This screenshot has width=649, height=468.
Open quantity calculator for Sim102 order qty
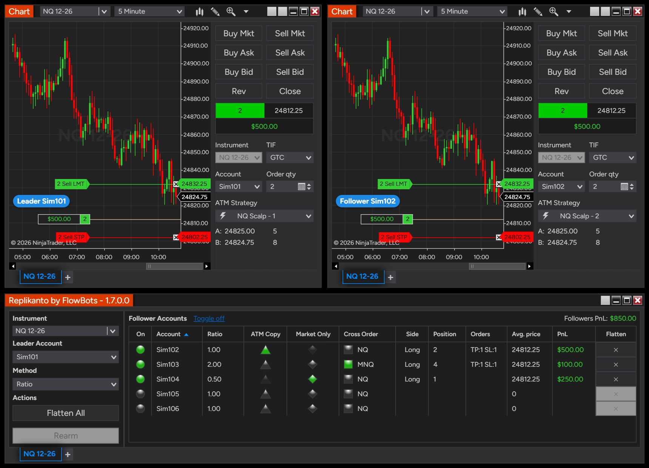pyautogui.click(x=624, y=187)
